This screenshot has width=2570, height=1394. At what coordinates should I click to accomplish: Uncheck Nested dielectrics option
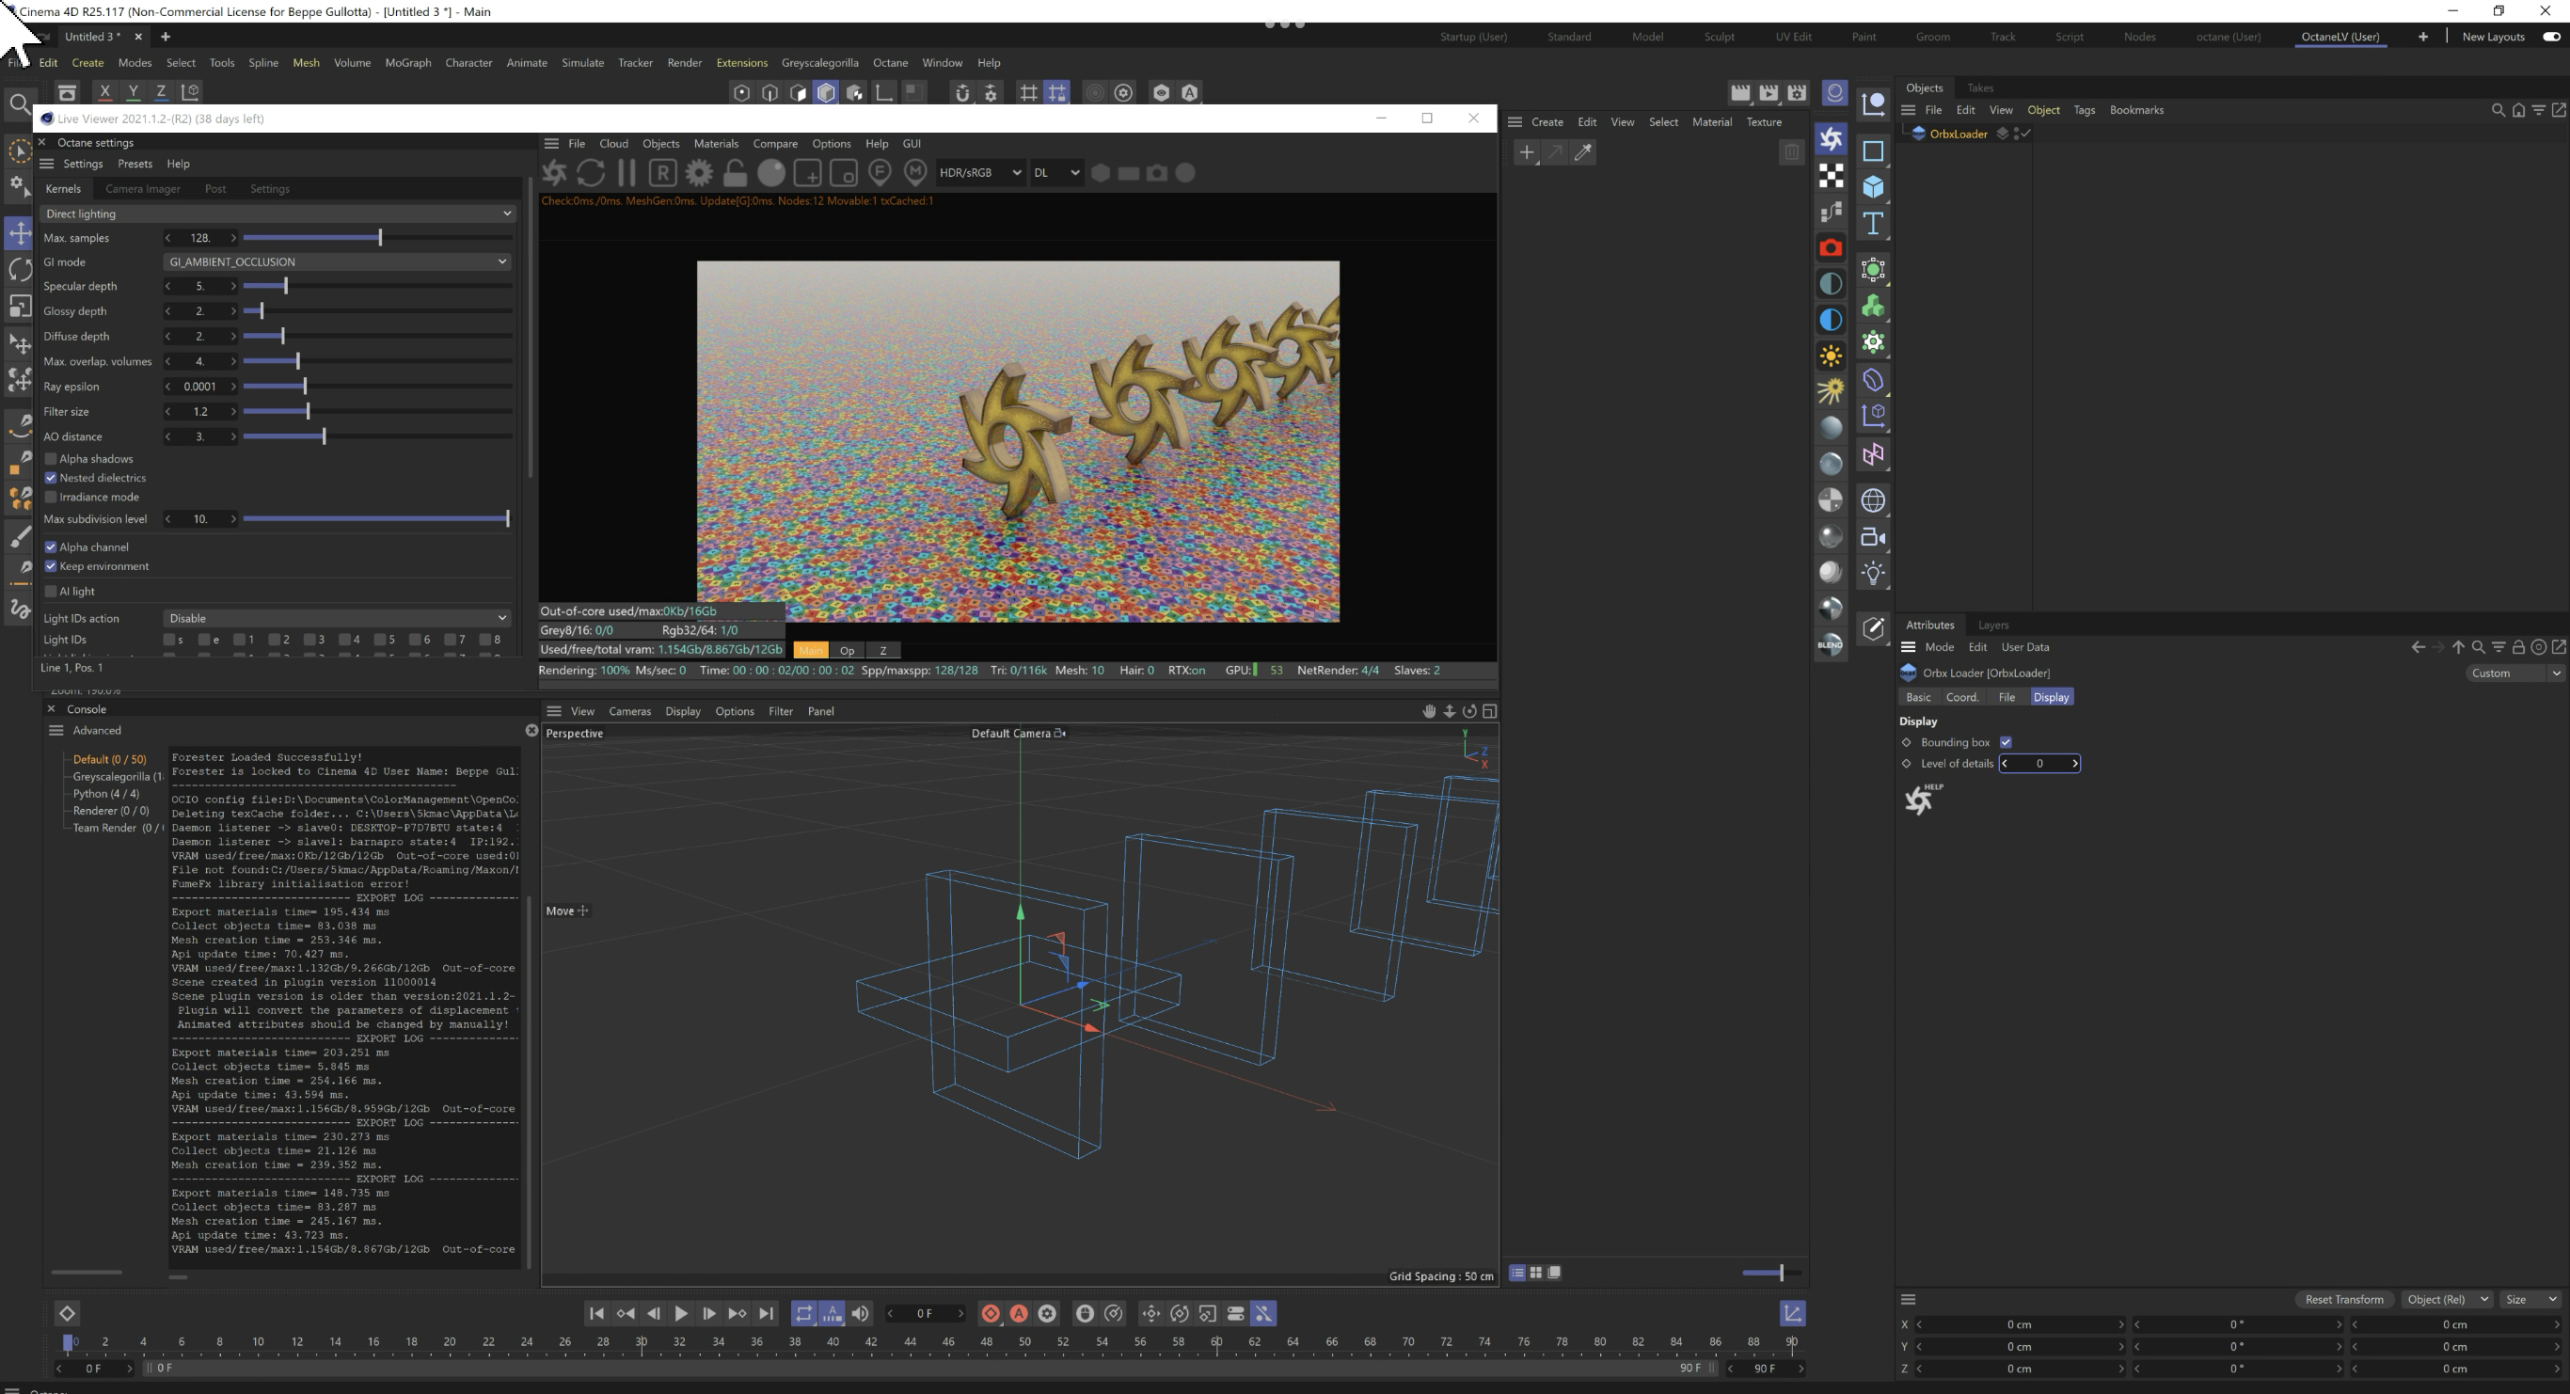[51, 478]
